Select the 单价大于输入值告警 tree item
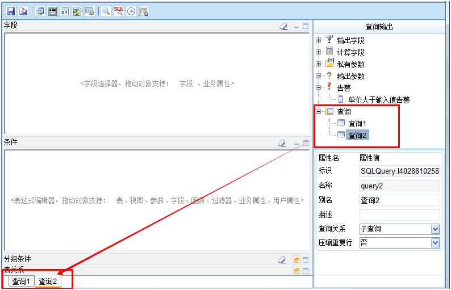 click(379, 100)
